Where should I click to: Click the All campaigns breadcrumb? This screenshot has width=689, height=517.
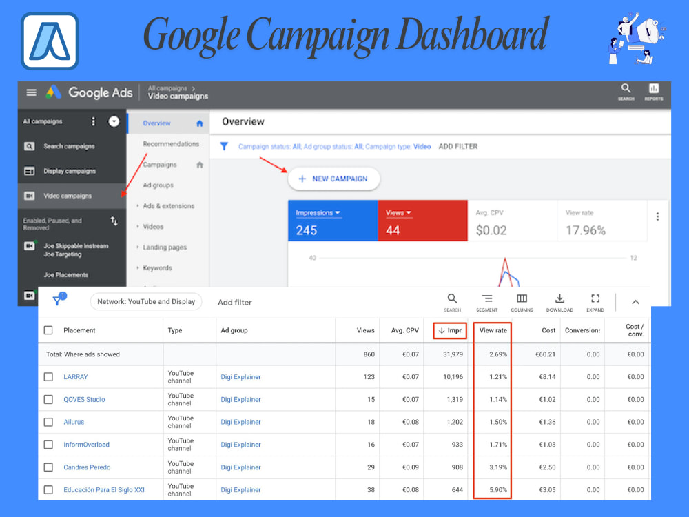click(167, 88)
